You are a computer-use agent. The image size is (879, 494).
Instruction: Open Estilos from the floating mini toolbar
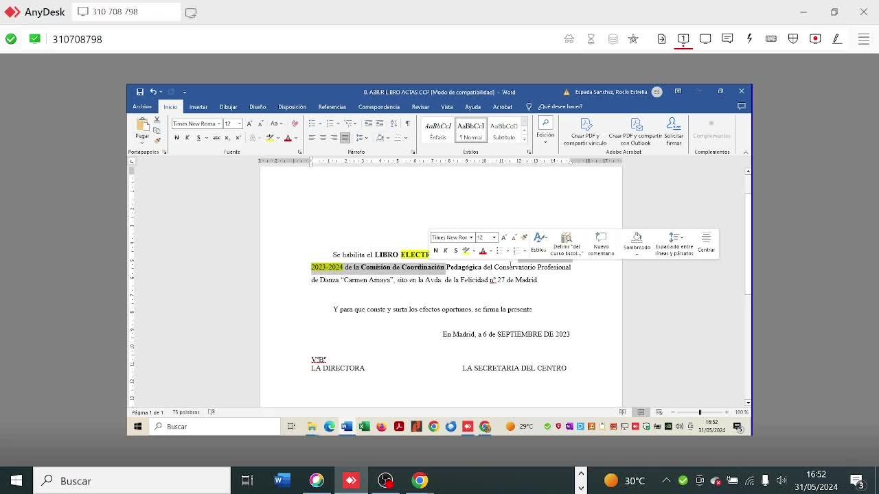click(x=539, y=244)
